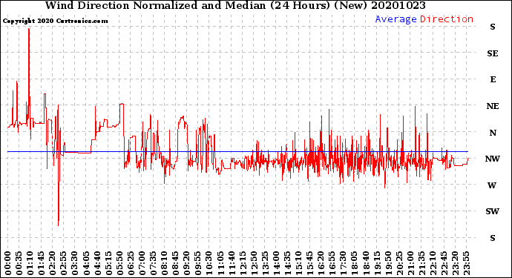The height and width of the screenshot is (278, 512).
Task: Click the 14:35 time label
Action: pos(287,263)
